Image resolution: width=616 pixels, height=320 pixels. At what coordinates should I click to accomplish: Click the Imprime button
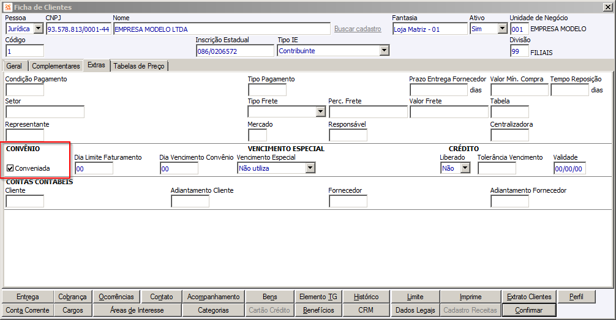[x=471, y=297]
